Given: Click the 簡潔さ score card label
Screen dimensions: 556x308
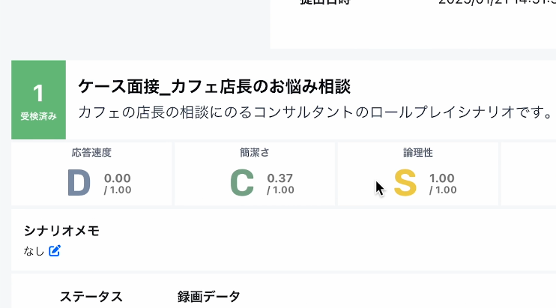Looking at the screenshot, I should pos(255,152).
